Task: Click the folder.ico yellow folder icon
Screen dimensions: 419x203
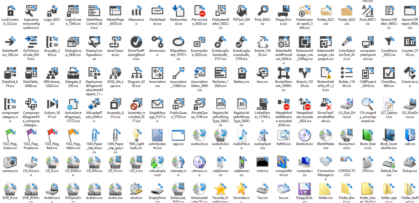Action: (x=325, y=189)
